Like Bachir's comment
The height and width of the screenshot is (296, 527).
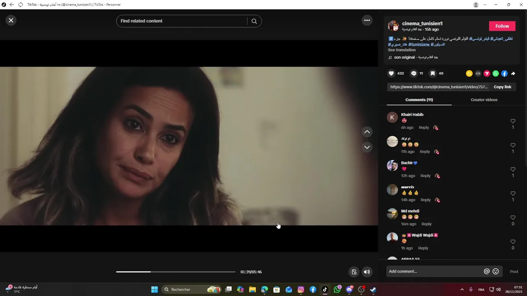(513, 169)
